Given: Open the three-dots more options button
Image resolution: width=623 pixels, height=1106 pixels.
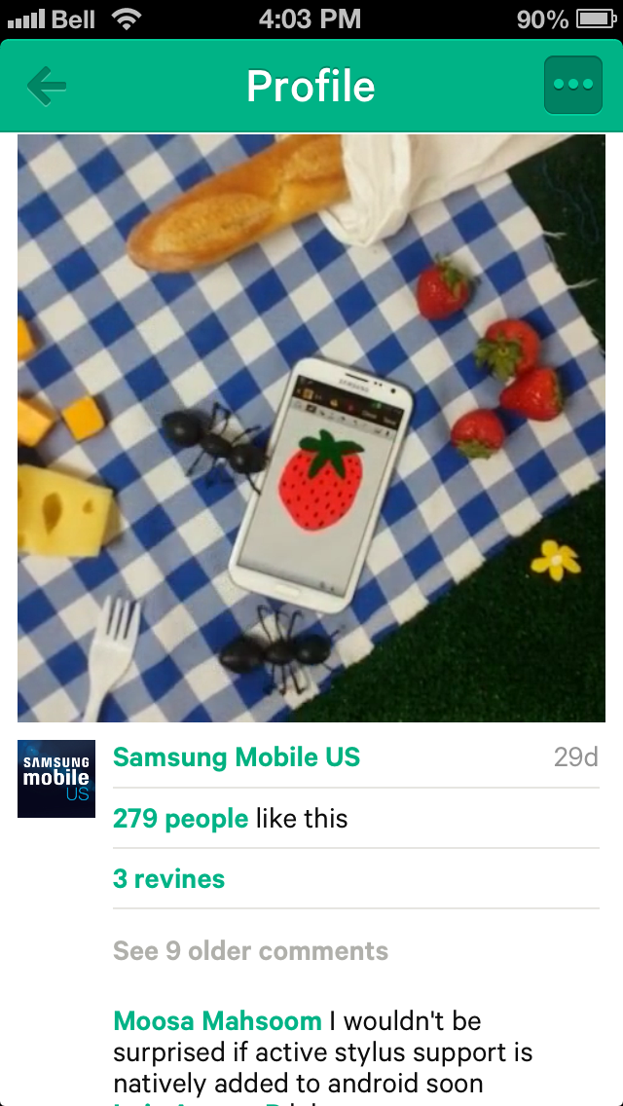Looking at the screenshot, I should pyautogui.click(x=573, y=85).
